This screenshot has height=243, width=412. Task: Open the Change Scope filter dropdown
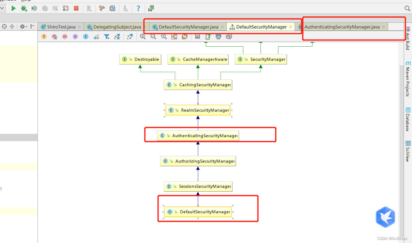click(107, 37)
